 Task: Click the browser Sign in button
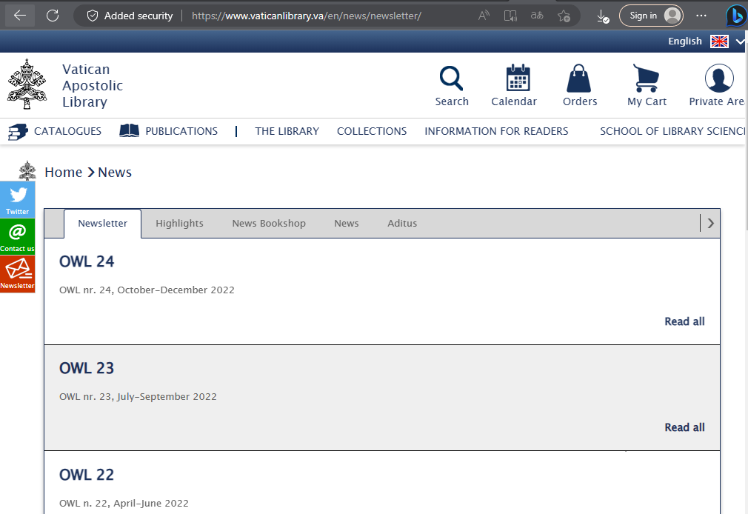(x=651, y=16)
